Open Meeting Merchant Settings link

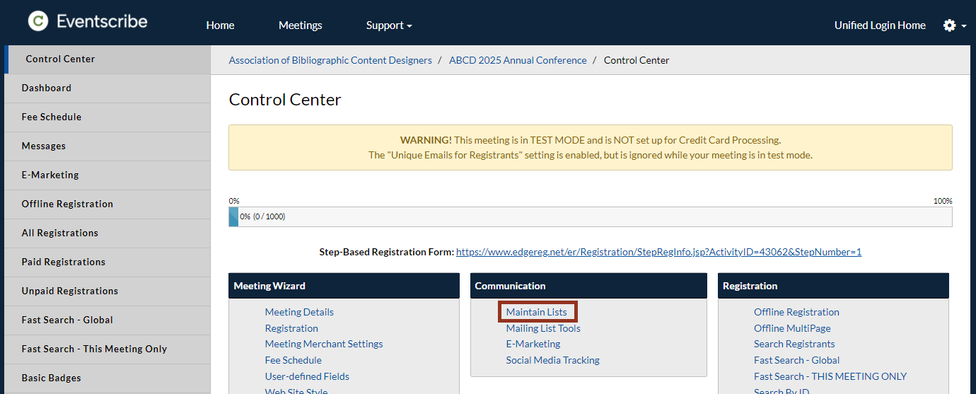(324, 344)
